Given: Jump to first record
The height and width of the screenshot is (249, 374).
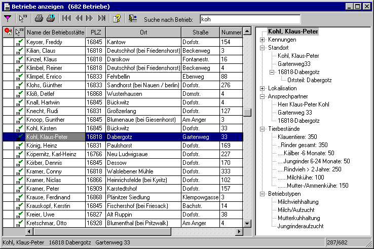Looking at the screenshot, I should (x=66, y=18).
